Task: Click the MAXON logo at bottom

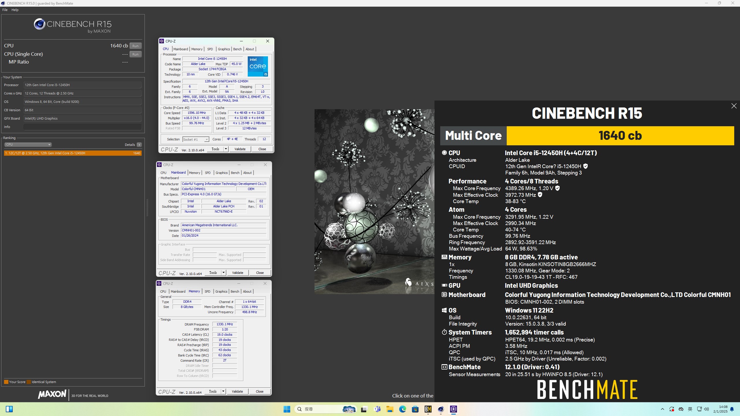Action: [x=52, y=394]
